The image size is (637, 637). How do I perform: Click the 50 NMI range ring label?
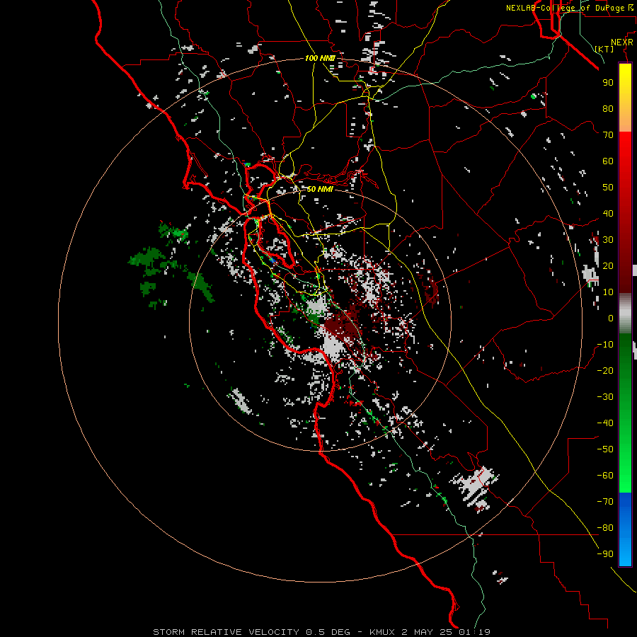[x=320, y=189]
